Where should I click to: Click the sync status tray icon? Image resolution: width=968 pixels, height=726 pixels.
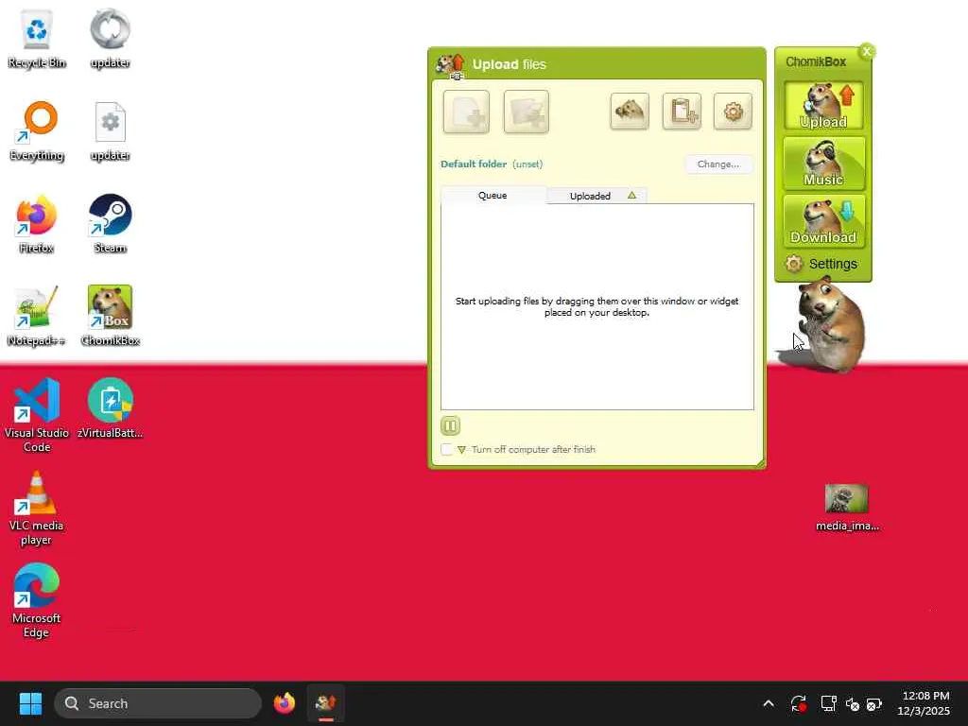tap(798, 703)
